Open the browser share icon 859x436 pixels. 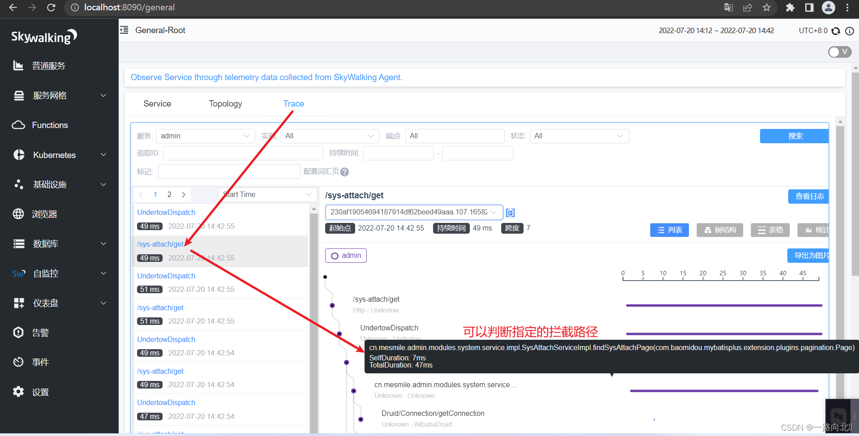click(x=747, y=8)
